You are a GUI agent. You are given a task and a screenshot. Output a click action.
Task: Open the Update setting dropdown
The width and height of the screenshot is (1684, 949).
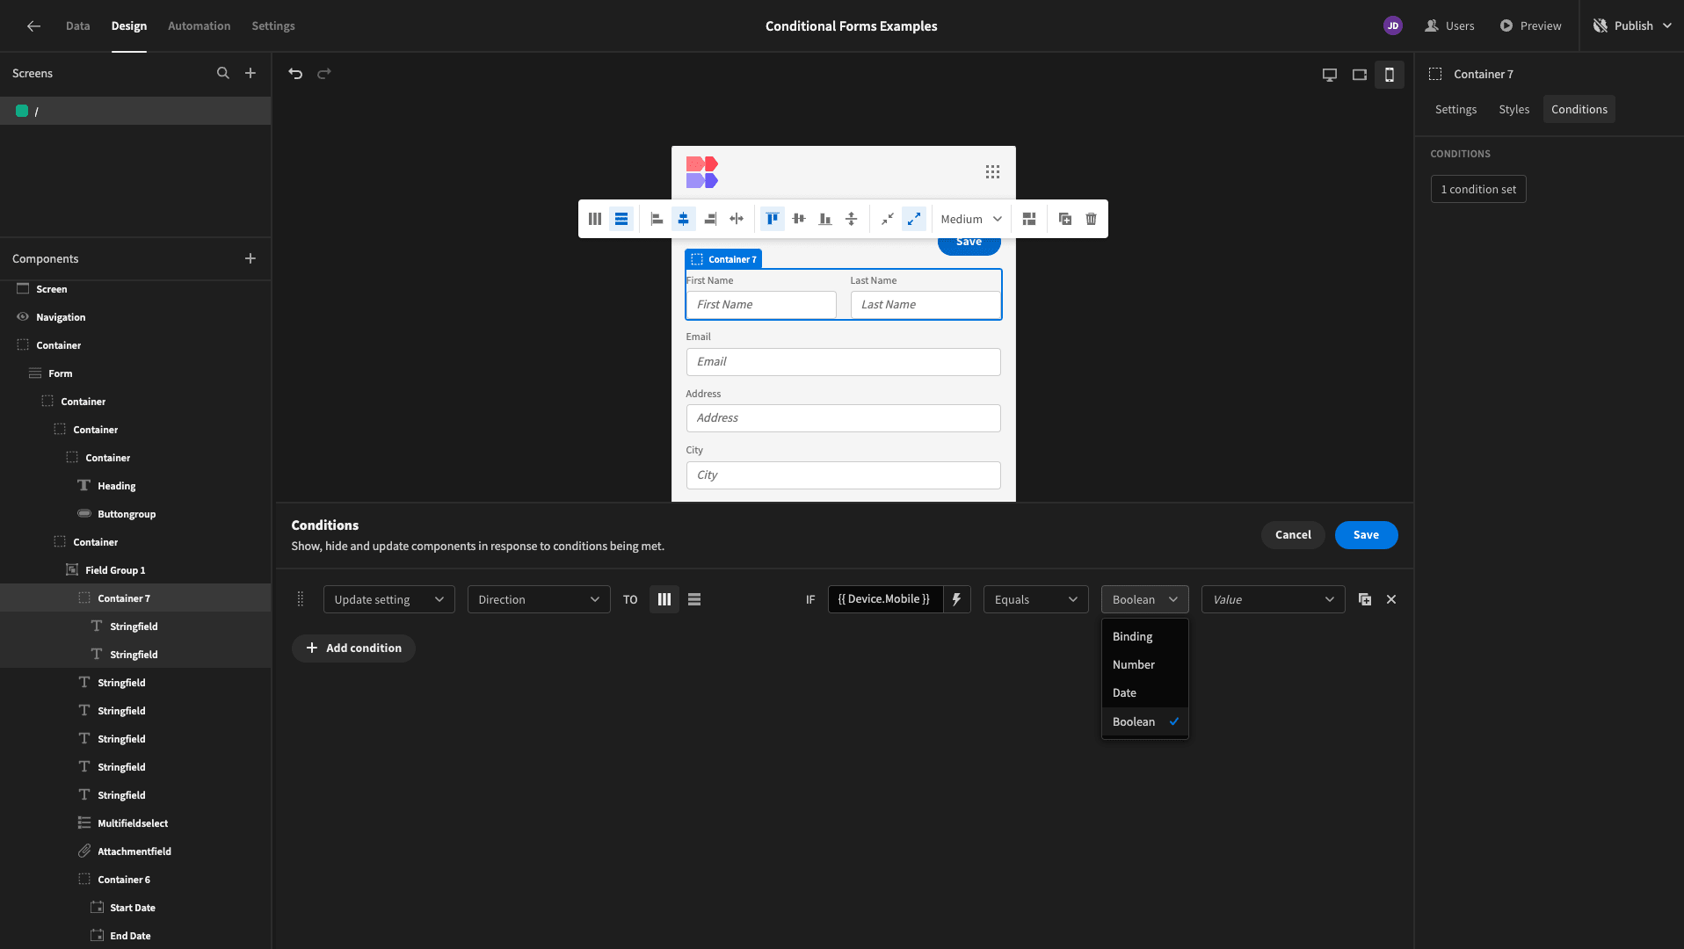[389, 599]
